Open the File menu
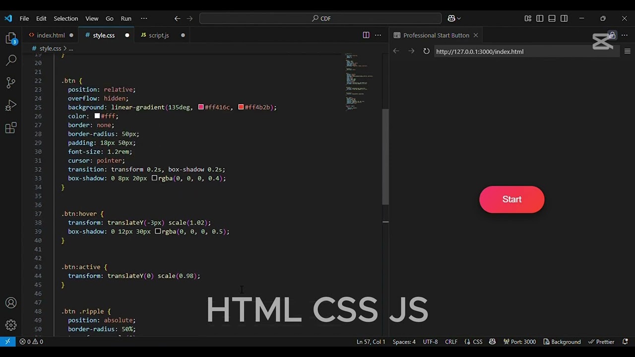 (24, 18)
